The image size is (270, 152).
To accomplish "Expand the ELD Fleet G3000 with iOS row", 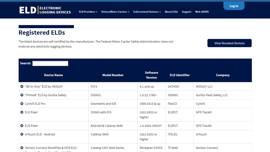I will click(x=22, y=112).
